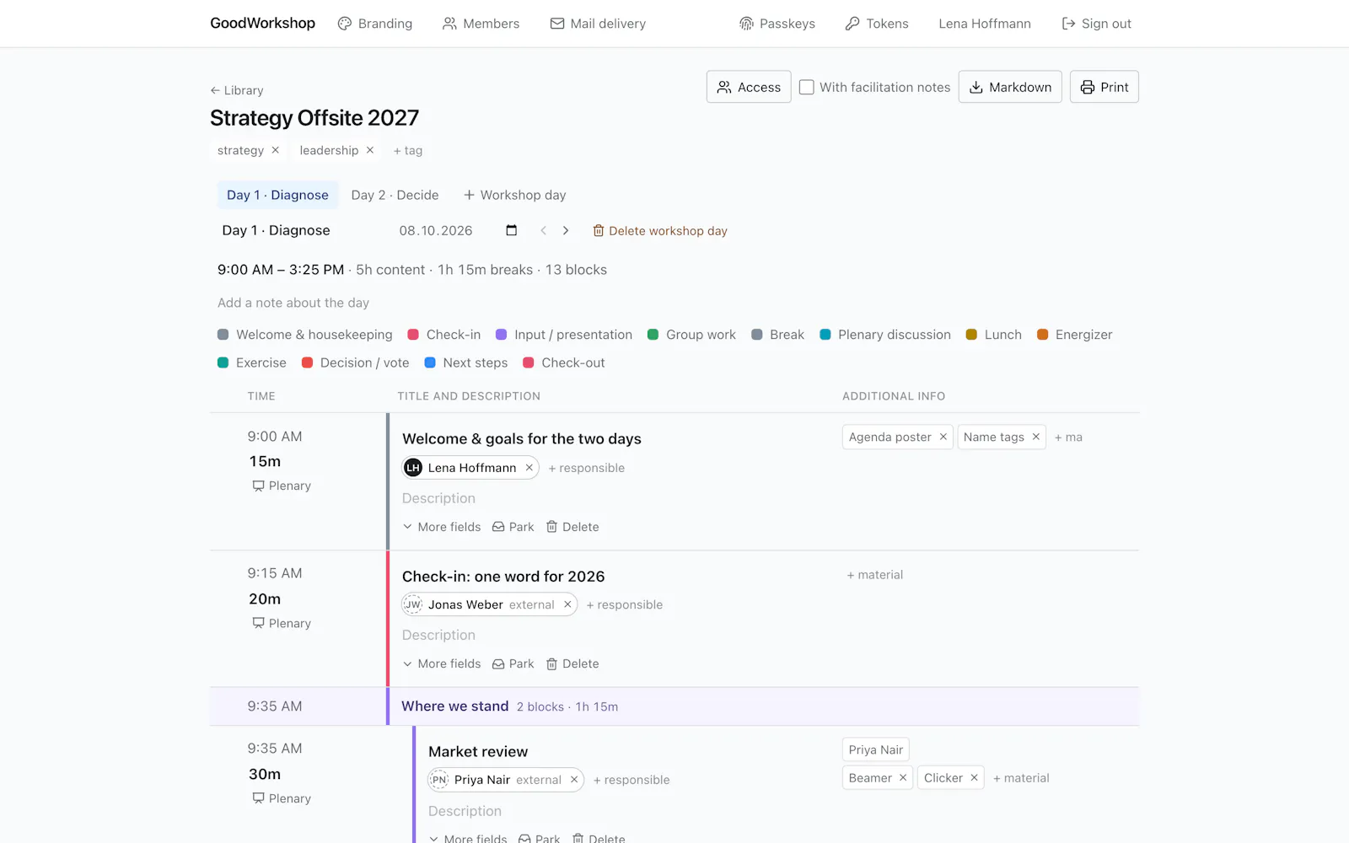Open Passkeys page
This screenshot has height=843, width=1349.
(777, 24)
